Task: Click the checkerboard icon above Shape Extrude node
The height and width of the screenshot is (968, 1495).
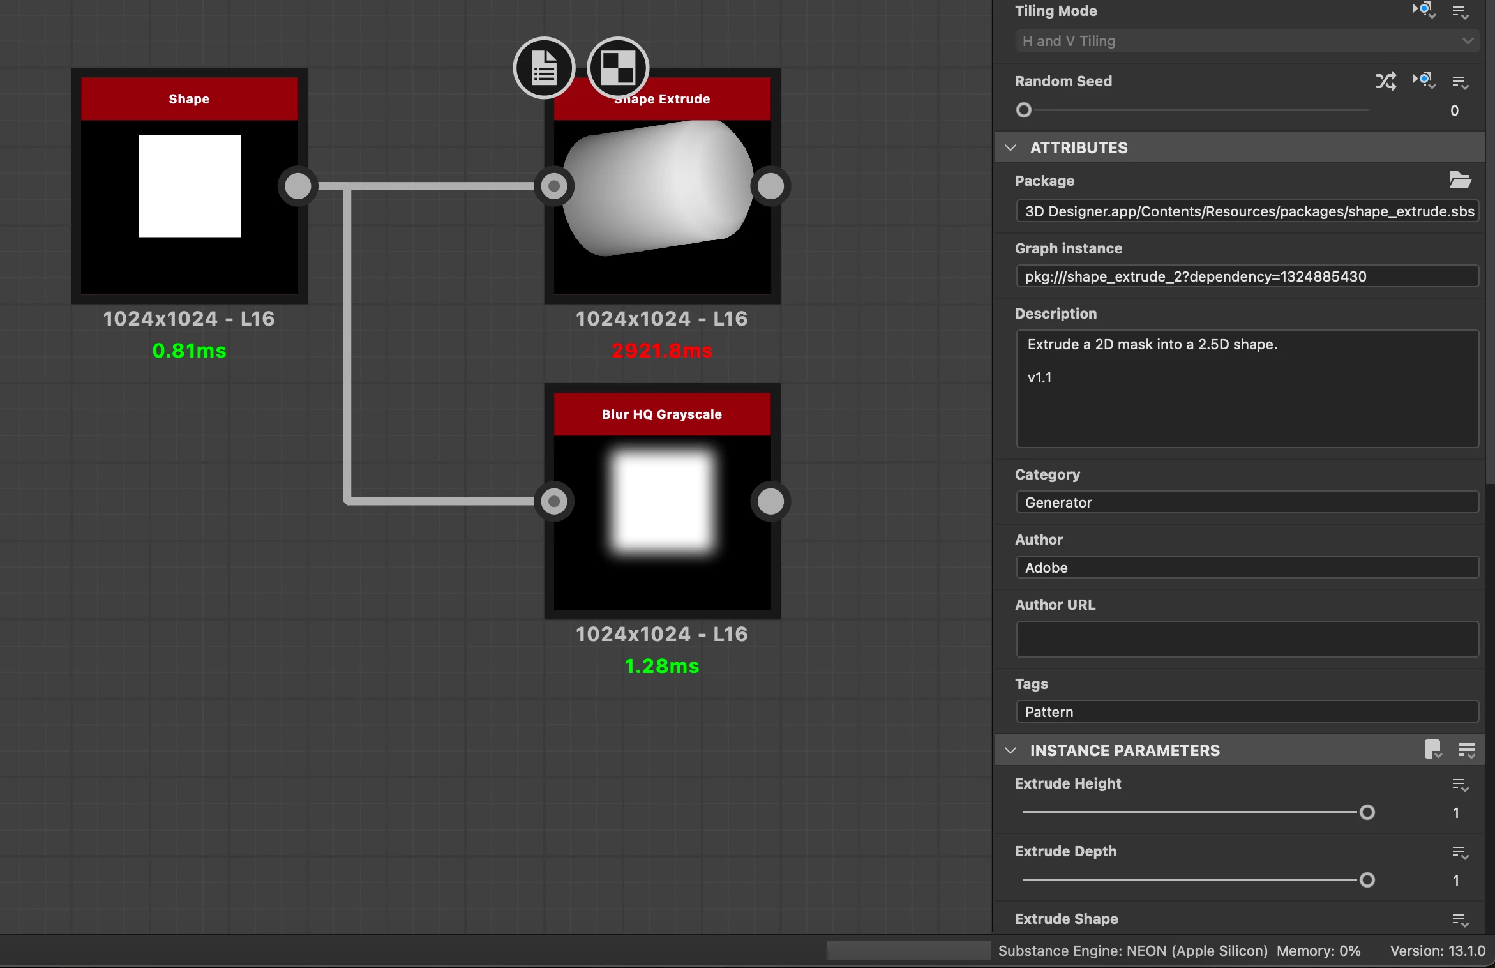Action: pos(617,68)
